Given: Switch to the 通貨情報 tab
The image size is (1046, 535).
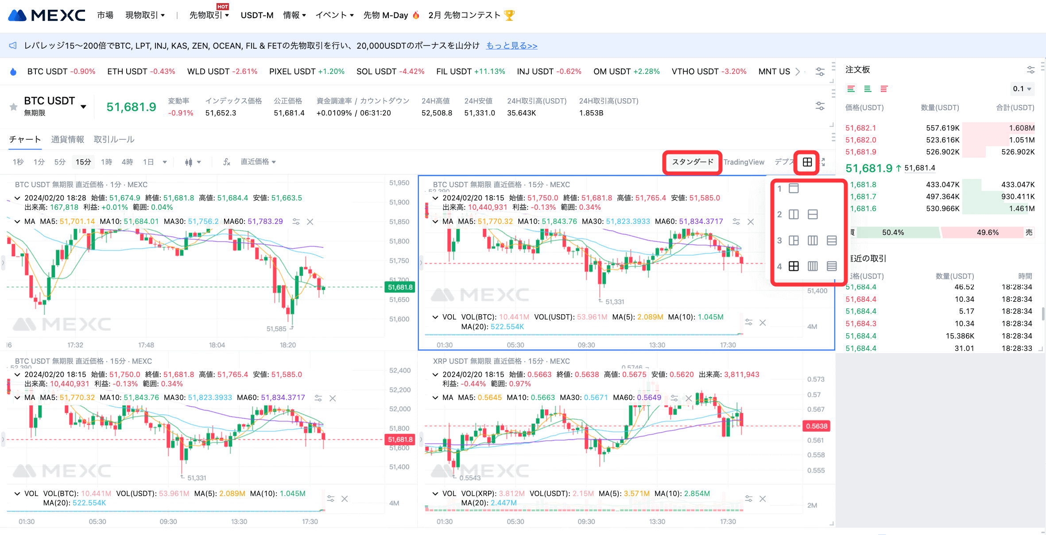Looking at the screenshot, I should coord(67,139).
